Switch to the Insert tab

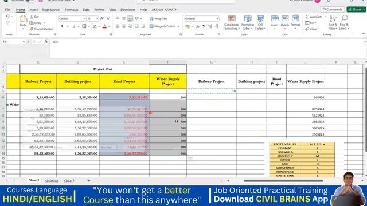point(33,10)
